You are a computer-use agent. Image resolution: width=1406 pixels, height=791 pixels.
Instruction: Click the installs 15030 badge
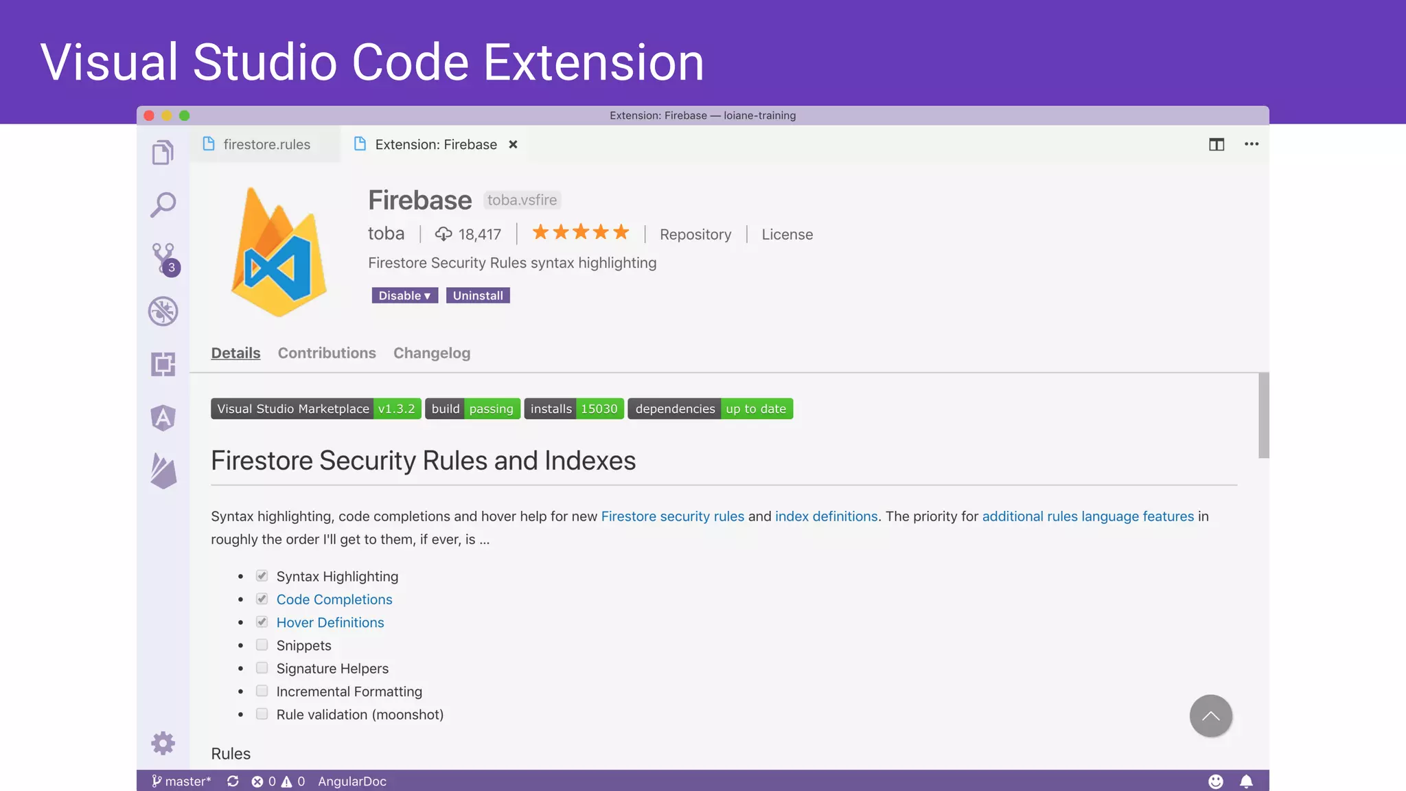pyautogui.click(x=574, y=409)
